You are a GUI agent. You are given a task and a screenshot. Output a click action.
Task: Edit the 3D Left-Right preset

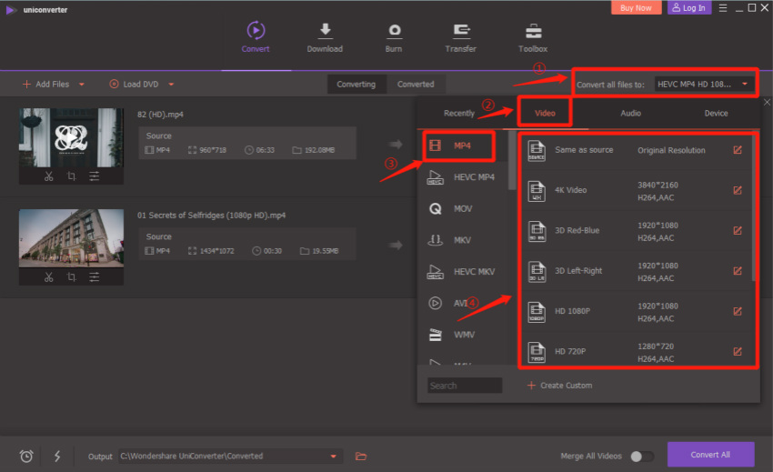click(x=738, y=271)
